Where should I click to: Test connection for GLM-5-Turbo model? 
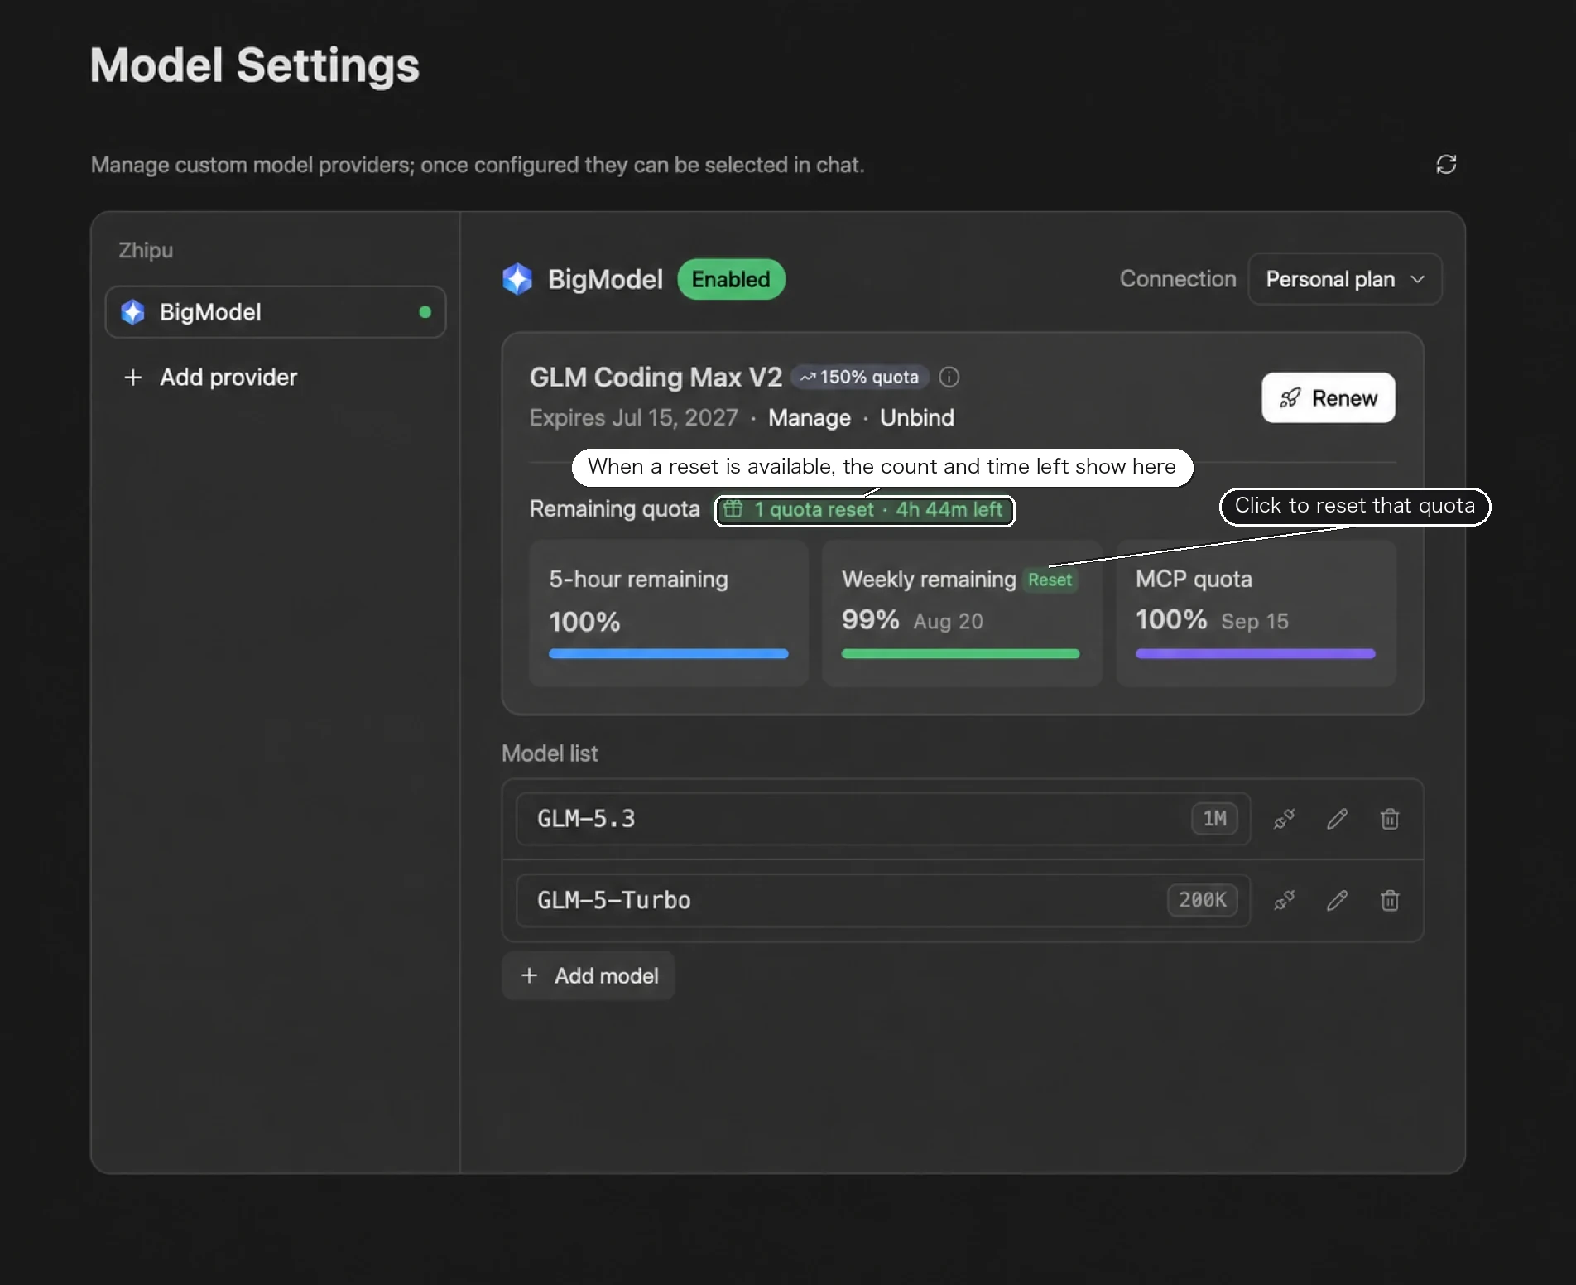[1284, 900]
